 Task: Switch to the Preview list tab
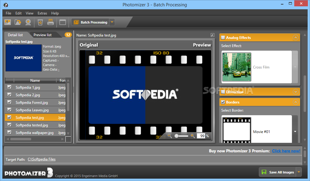coord(42,35)
